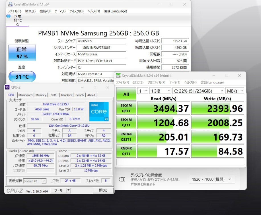Screen dimensions: 261x215
Task: Open ヘルプ(H) menu in CrystalDiskMark
Action: [191, 82]
